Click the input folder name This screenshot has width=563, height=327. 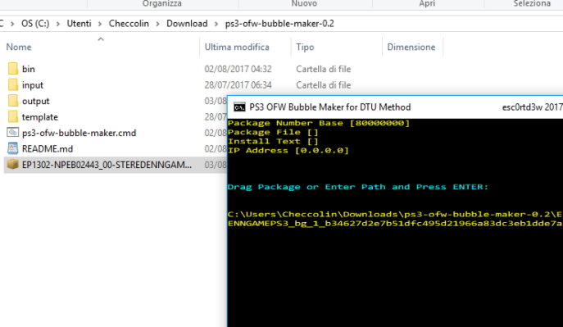[x=33, y=85]
